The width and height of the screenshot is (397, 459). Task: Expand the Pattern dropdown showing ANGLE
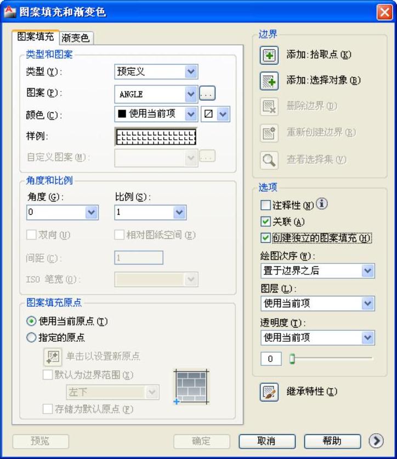156,94
